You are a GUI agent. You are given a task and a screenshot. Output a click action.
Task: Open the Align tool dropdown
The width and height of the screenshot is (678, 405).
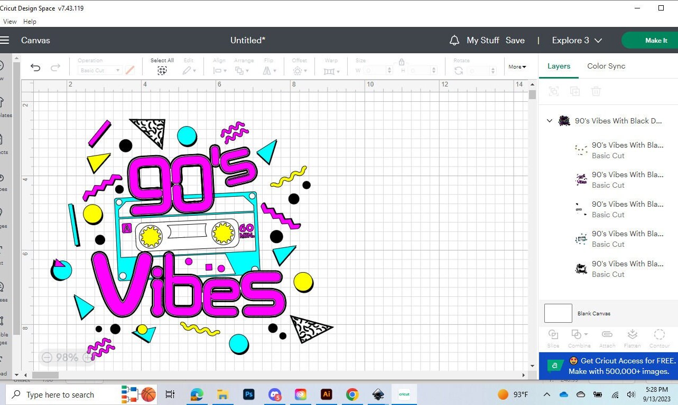point(219,71)
